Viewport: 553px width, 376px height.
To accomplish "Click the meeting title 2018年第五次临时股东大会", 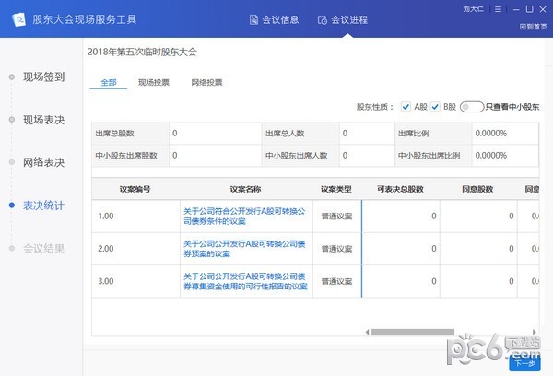I will tap(142, 52).
